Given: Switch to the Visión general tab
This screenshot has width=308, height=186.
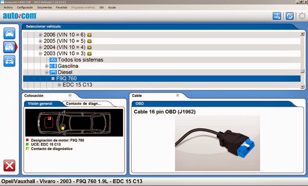Looking at the screenshot, I should [40, 104].
